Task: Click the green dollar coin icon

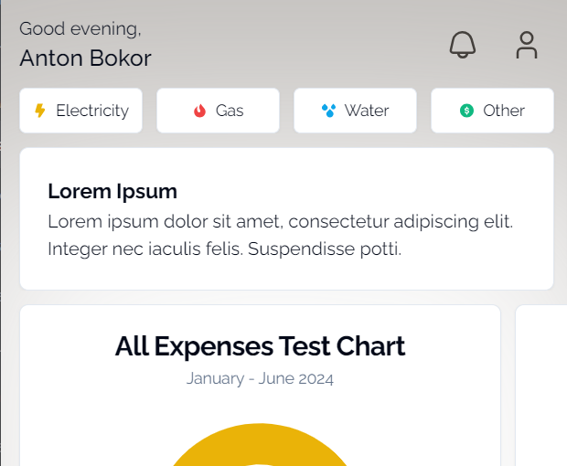Action: click(466, 111)
